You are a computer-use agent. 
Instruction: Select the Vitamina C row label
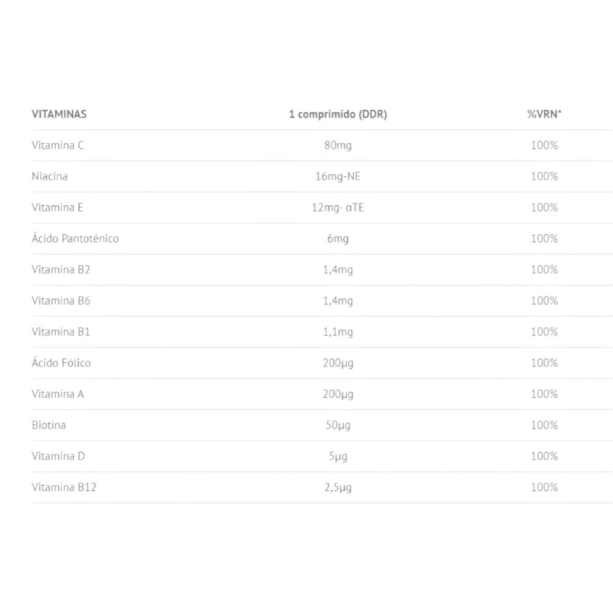(58, 145)
